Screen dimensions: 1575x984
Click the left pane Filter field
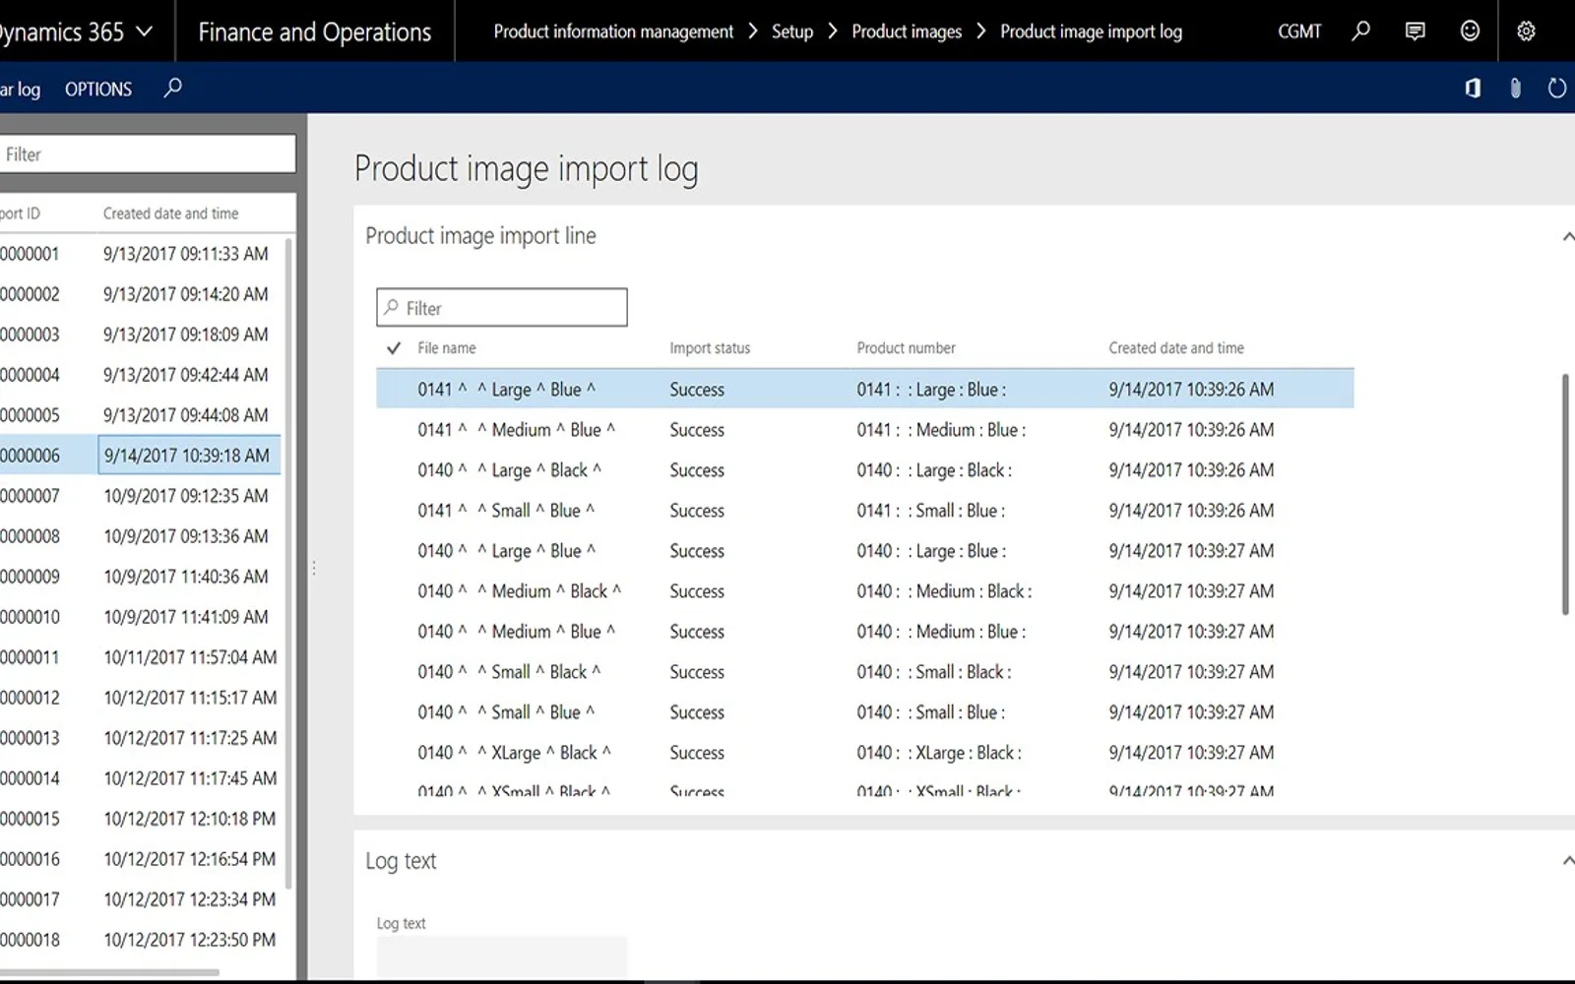[x=147, y=154]
